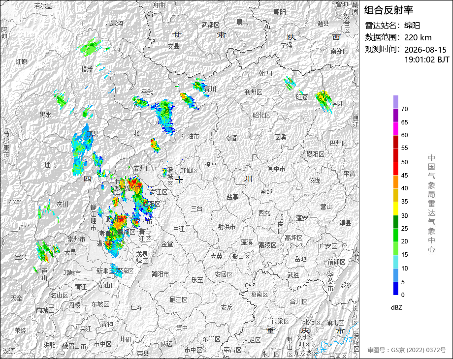The height and width of the screenshot is (359, 453).
Task: Select the yellow 30 dBZ legend swatch
Action: [396, 209]
